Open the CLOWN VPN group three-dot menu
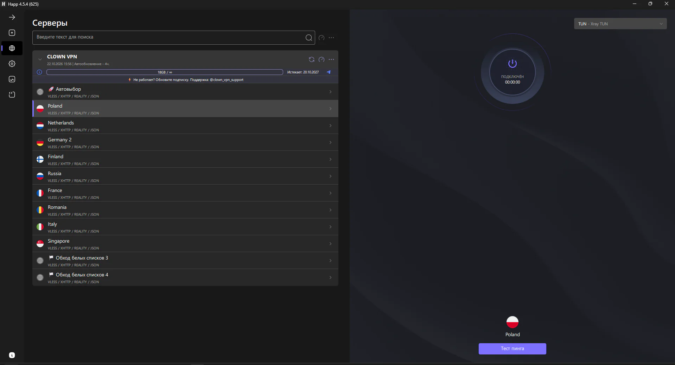675x365 pixels. (331, 59)
